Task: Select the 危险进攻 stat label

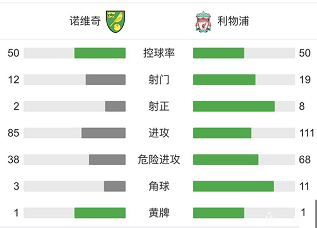Action: [159, 159]
